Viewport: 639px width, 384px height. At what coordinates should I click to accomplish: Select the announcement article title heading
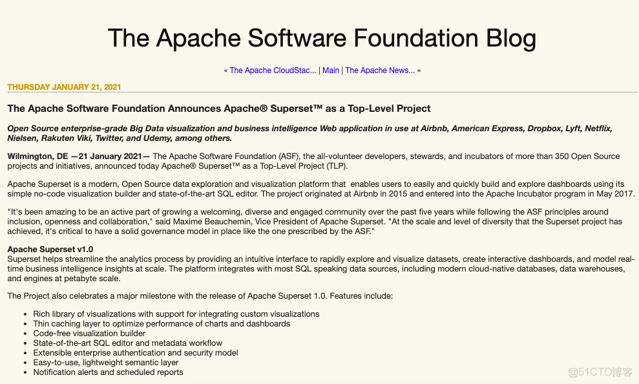(x=219, y=108)
